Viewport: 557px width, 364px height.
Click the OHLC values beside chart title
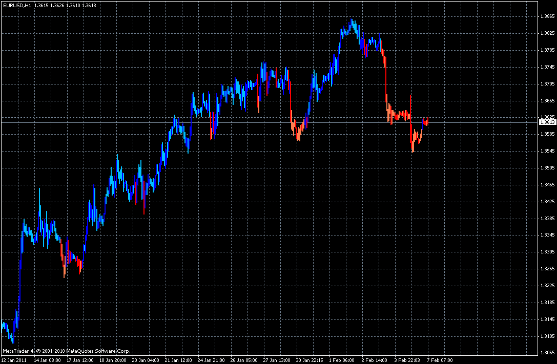[x=66, y=5]
